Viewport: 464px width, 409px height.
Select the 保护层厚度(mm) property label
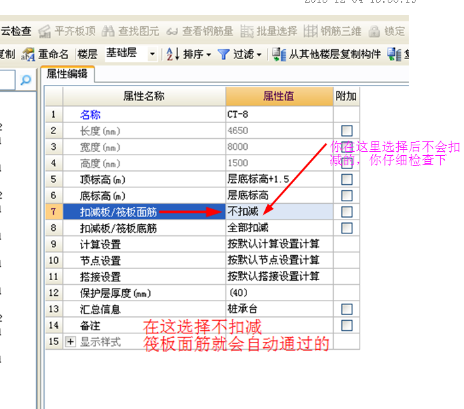coord(116,293)
